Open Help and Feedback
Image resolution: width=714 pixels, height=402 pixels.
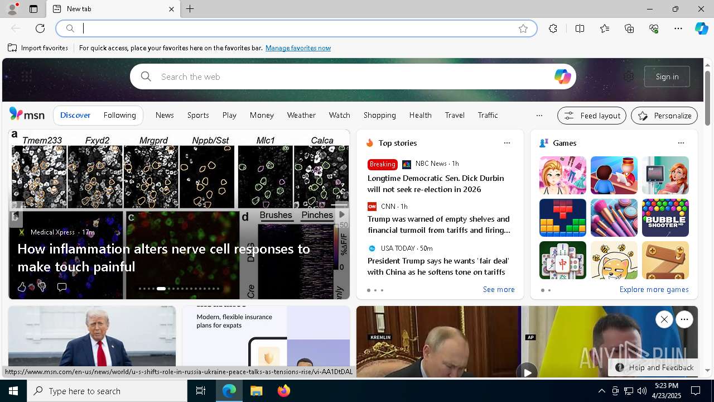click(654, 367)
